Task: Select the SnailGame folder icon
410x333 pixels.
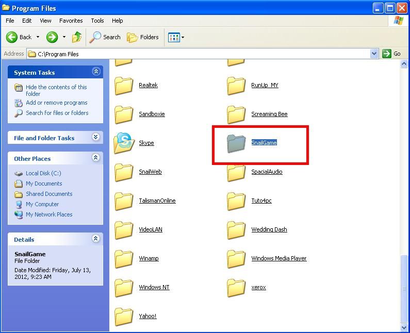Action: point(236,143)
